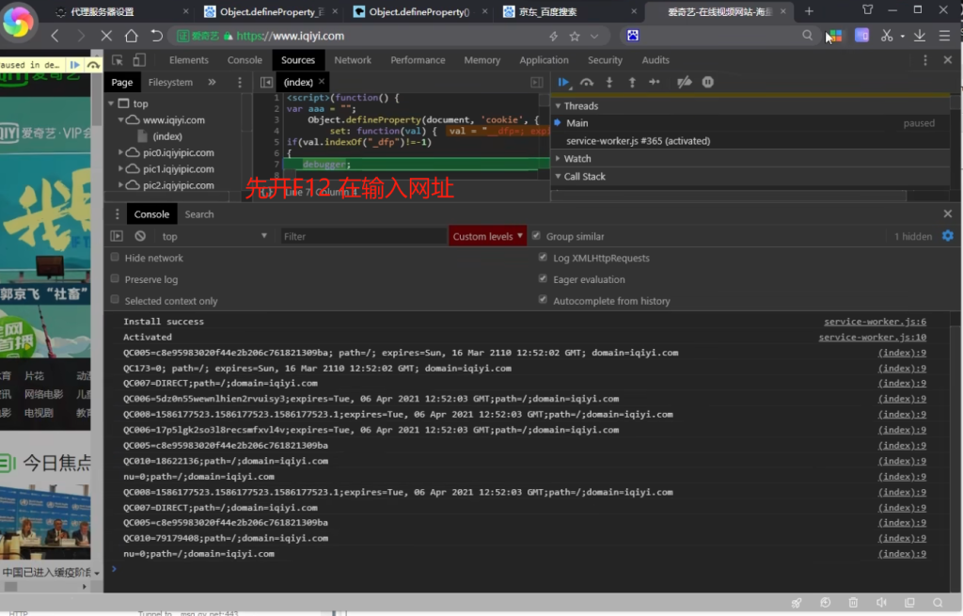963x616 pixels.
Task: Open the Performance tab
Action: [x=418, y=60]
